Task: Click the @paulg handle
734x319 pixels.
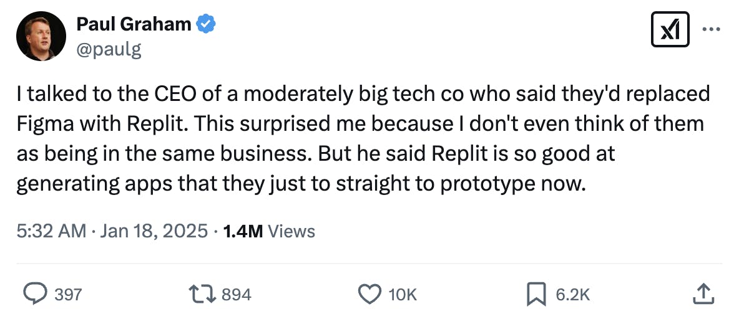Action: [x=109, y=49]
